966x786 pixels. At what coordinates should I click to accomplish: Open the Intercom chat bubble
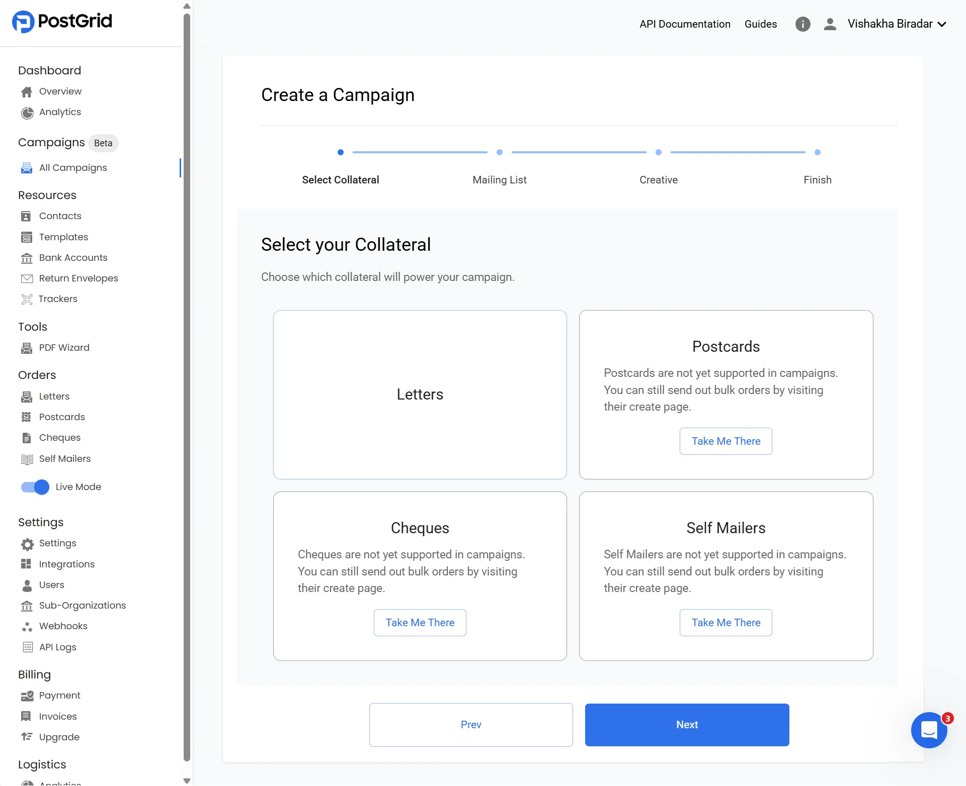(x=929, y=730)
